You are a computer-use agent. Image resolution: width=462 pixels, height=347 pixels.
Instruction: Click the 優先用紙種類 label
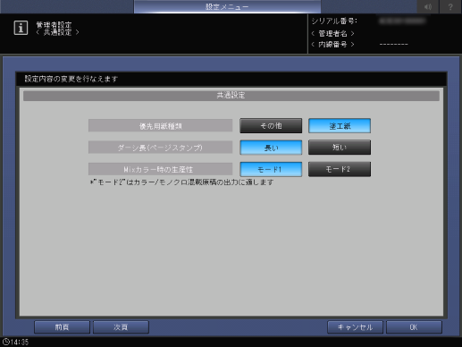click(160, 126)
